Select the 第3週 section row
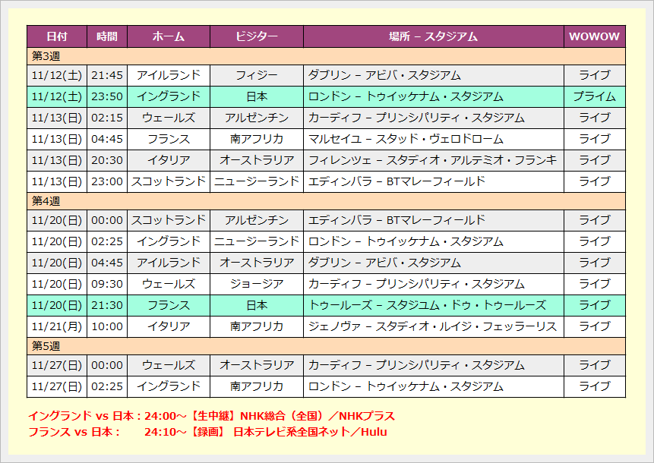The image size is (654, 463). click(x=326, y=56)
